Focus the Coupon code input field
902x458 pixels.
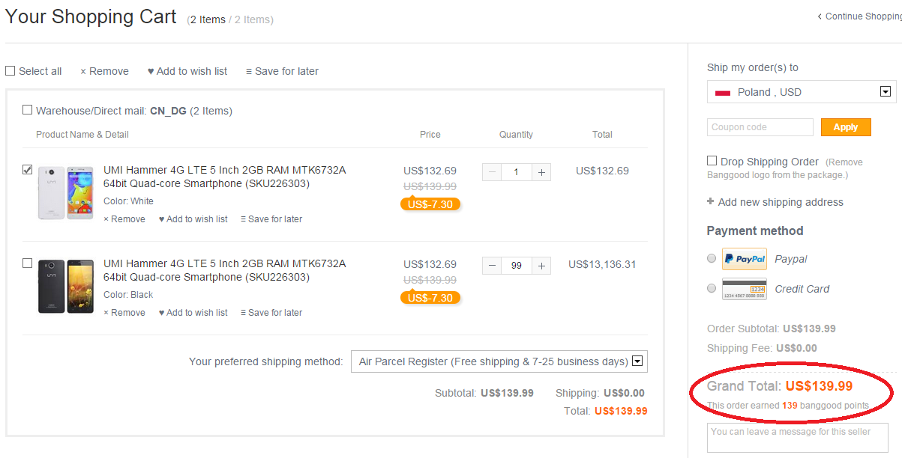tap(760, 127)
